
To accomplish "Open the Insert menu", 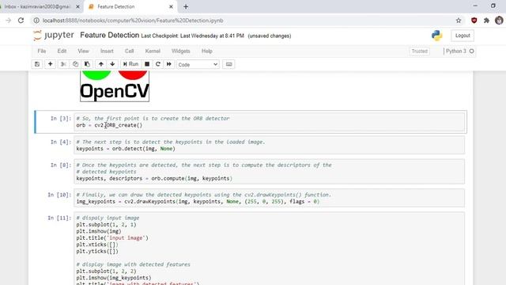I will (x=107, y=51).
